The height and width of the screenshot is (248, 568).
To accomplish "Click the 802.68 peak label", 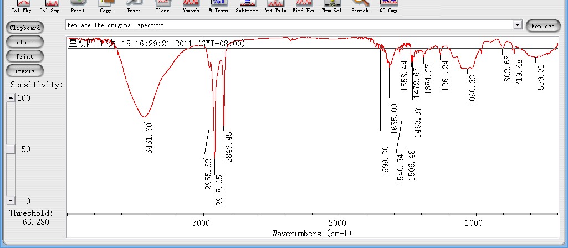I will (508, 69).
